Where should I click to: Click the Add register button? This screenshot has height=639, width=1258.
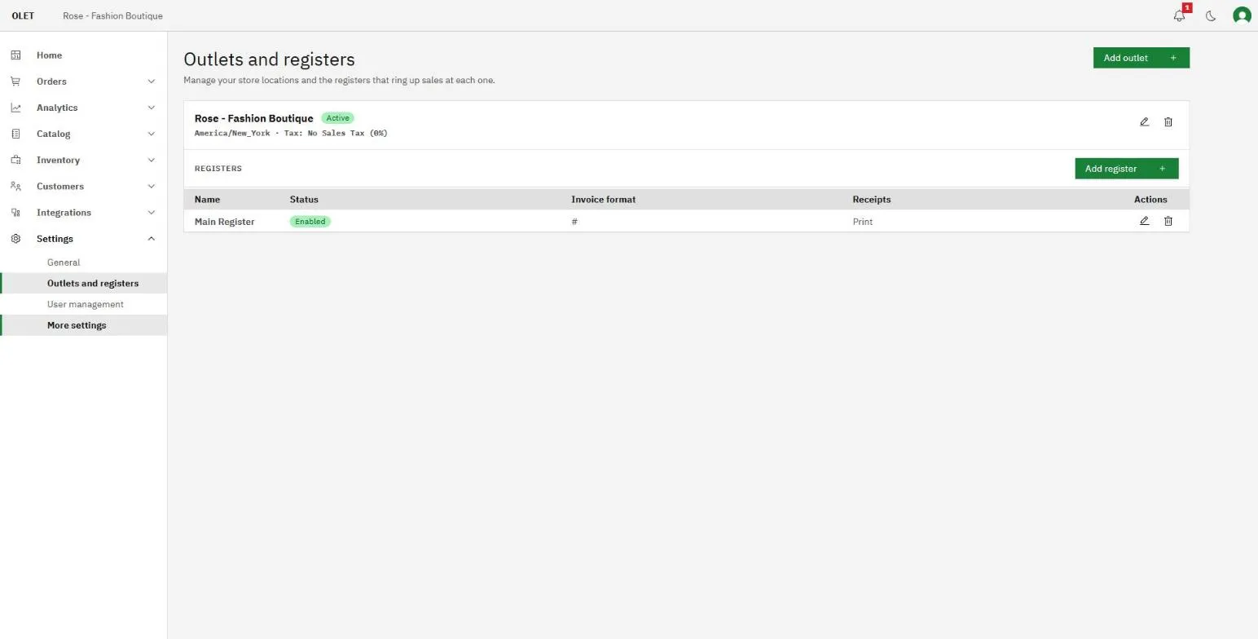coord(1126,169)
